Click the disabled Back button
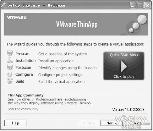The height and width of the screenshot is (131, 153). (89, 123)
